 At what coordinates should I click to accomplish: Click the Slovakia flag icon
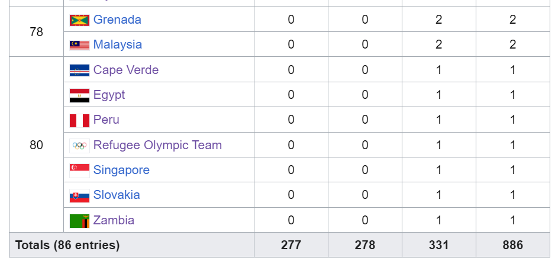tap(79, 195)
